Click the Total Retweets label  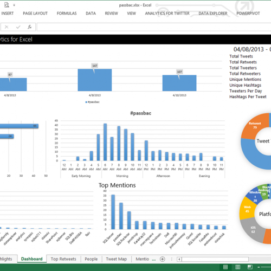[x=243, y=62]
